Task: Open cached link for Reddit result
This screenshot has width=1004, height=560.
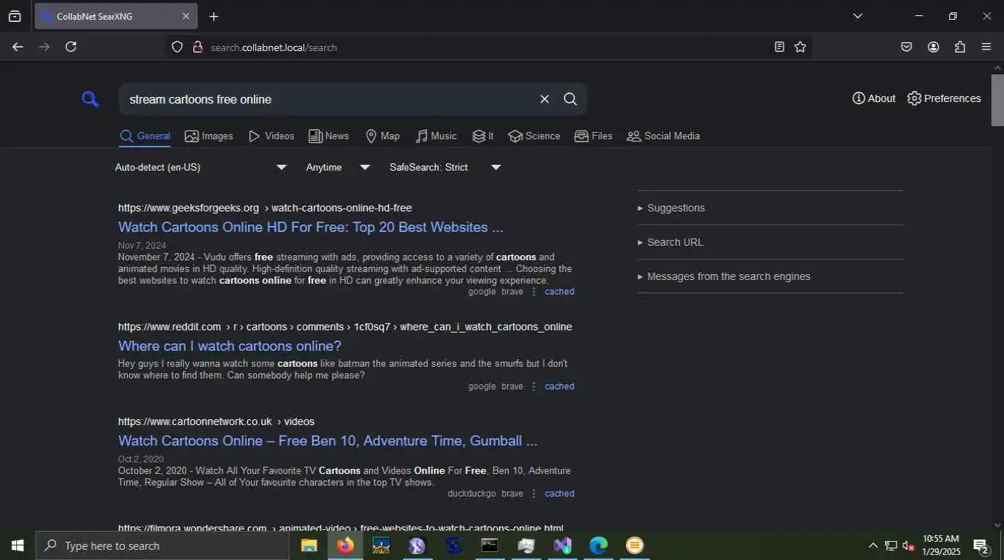Action: click(560, 386)
